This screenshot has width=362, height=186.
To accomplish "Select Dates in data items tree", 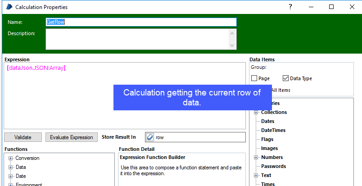I will (267, 121).
